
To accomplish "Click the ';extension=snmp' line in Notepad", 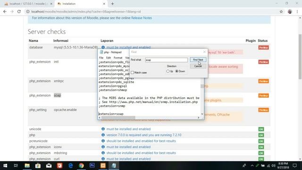I will click(112, 106).
